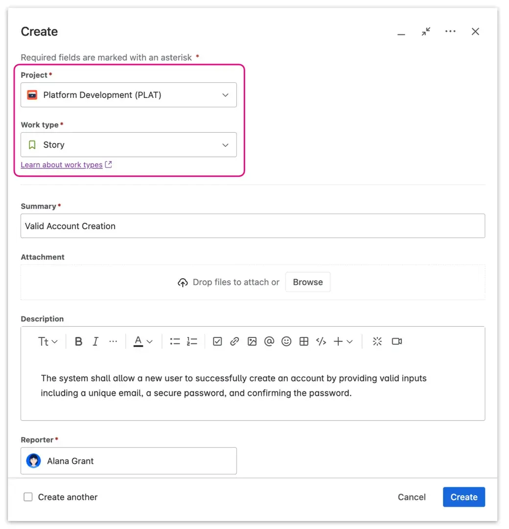Enable the Create another checkbox
509x529 pixels.
[x=28, y=497]
